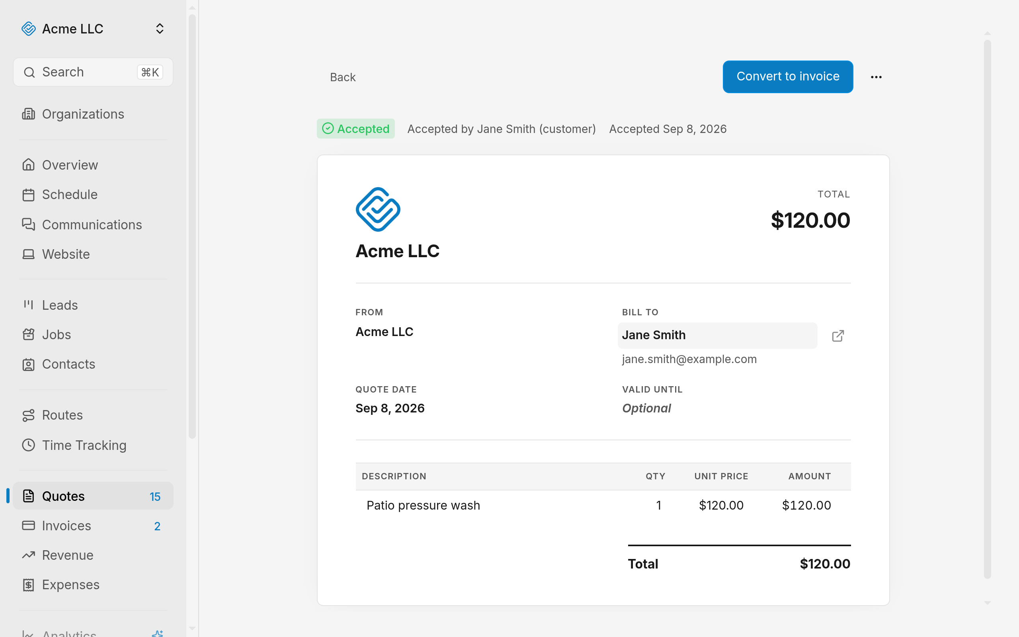Viewport: 1019px width, 637px height.
Task: Click the main page vertical scrollbar
Action: coord(988,309)
